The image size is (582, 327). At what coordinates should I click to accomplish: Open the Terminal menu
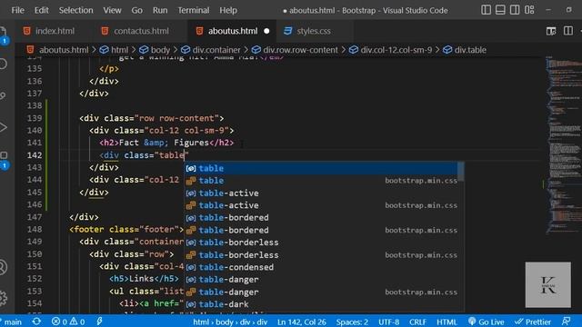194,10
